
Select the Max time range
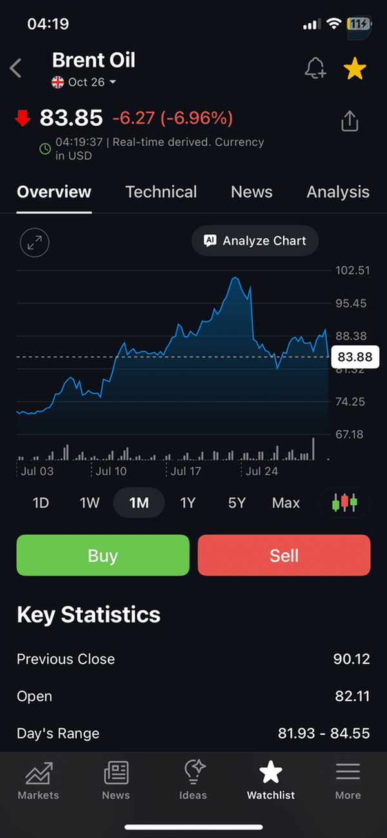click(x=286, y=503)
